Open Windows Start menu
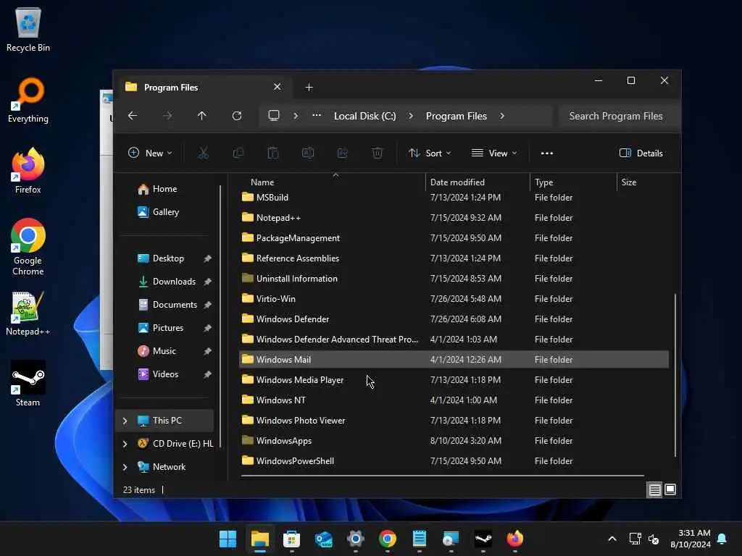This screenshot has width=742, height=556. (x=228, y=539)
